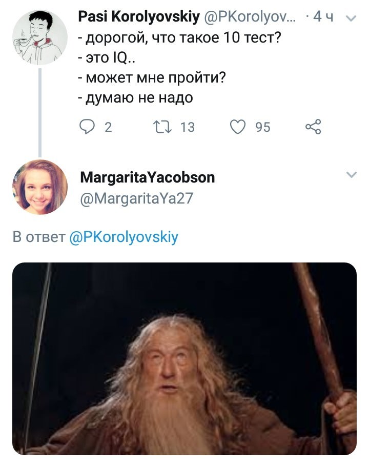Click the reply count of 2

108,127
